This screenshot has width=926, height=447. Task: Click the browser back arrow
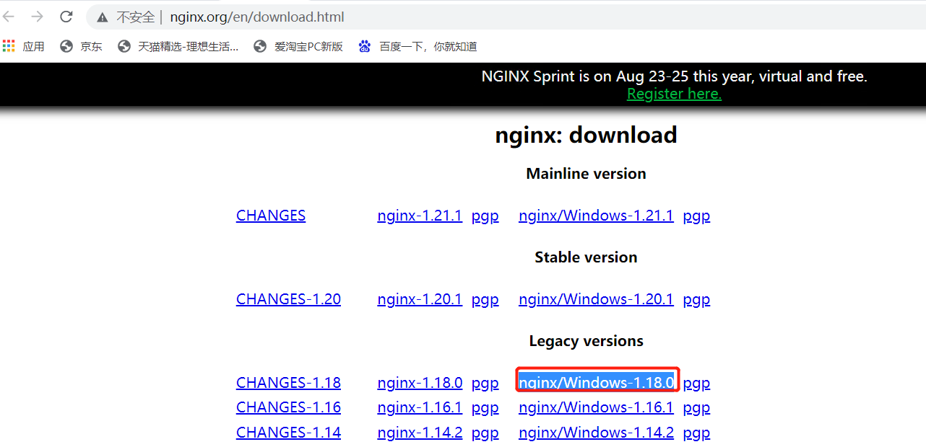coord(10,17)
